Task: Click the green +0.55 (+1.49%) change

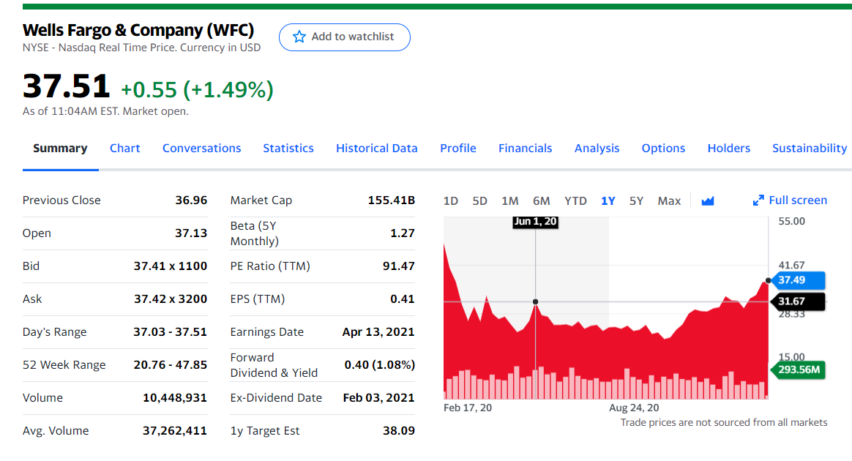Action: point(197,89)
